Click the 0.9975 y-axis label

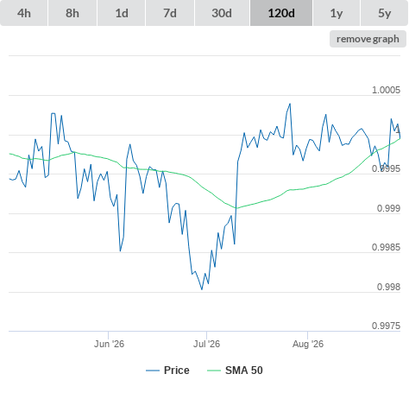point(386,326)
